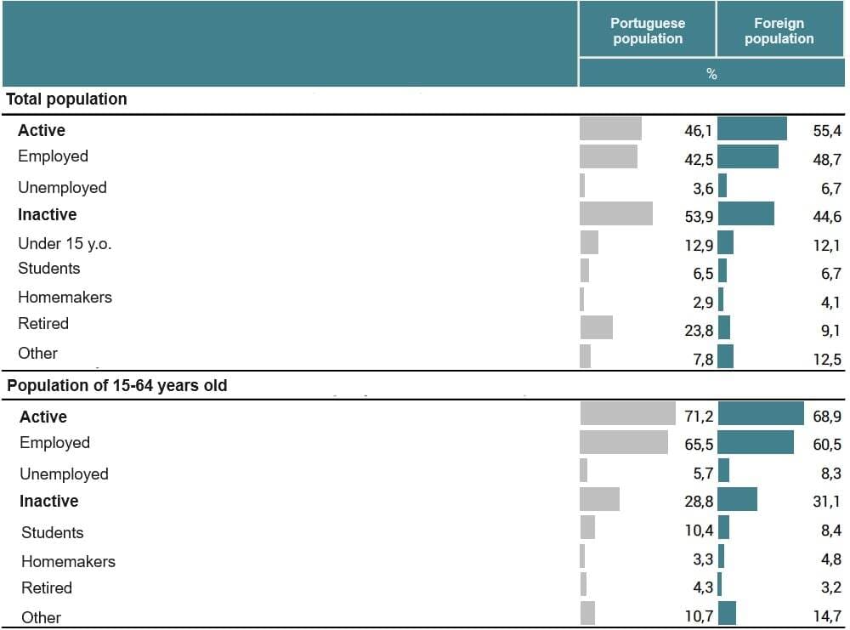
Task: Click the gray bar beside value 23,8
Action: 597,327
